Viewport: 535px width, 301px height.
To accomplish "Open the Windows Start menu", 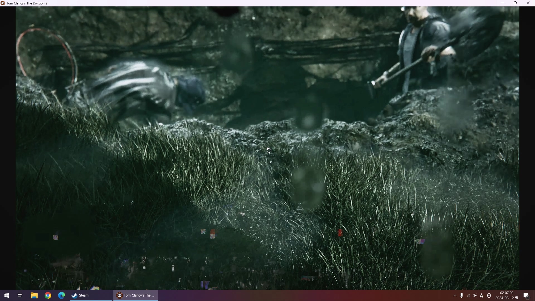I will coord(7,295).
